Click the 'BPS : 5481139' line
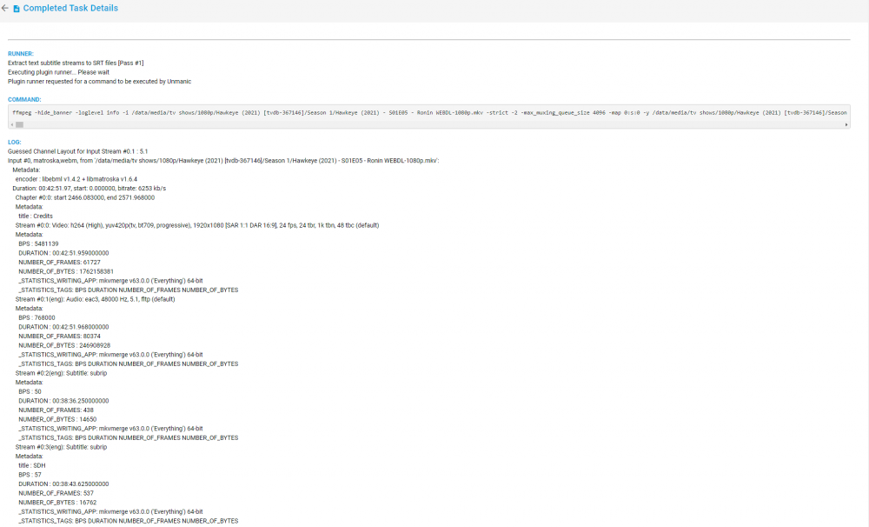The image size is (869, 527). coord(38,244)
